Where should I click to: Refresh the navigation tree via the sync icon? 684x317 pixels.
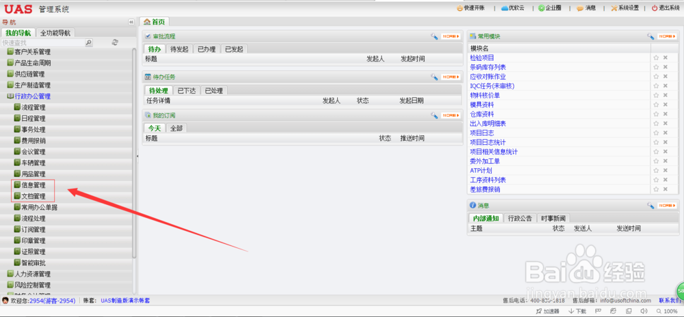click(x=115, y=42)
